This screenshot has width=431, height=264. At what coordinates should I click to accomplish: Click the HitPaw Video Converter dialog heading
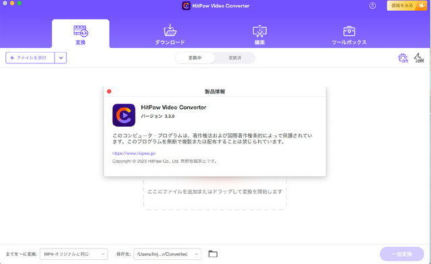tap(174, 107)
